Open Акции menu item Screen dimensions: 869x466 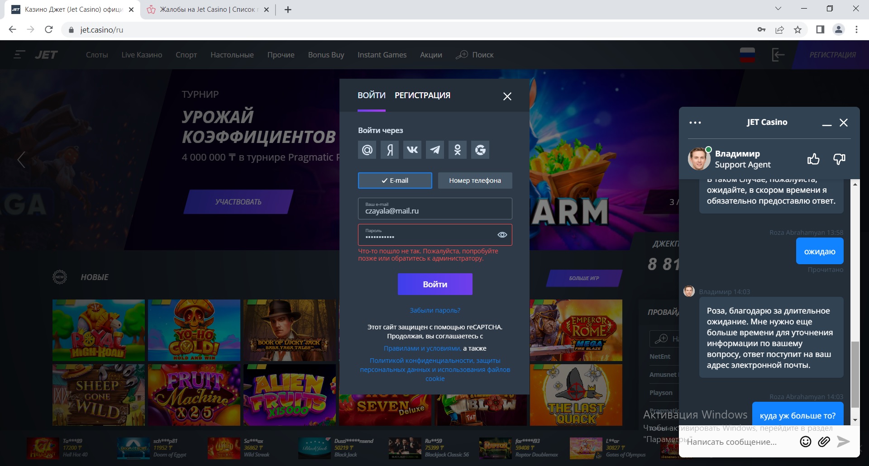[431, 55]
